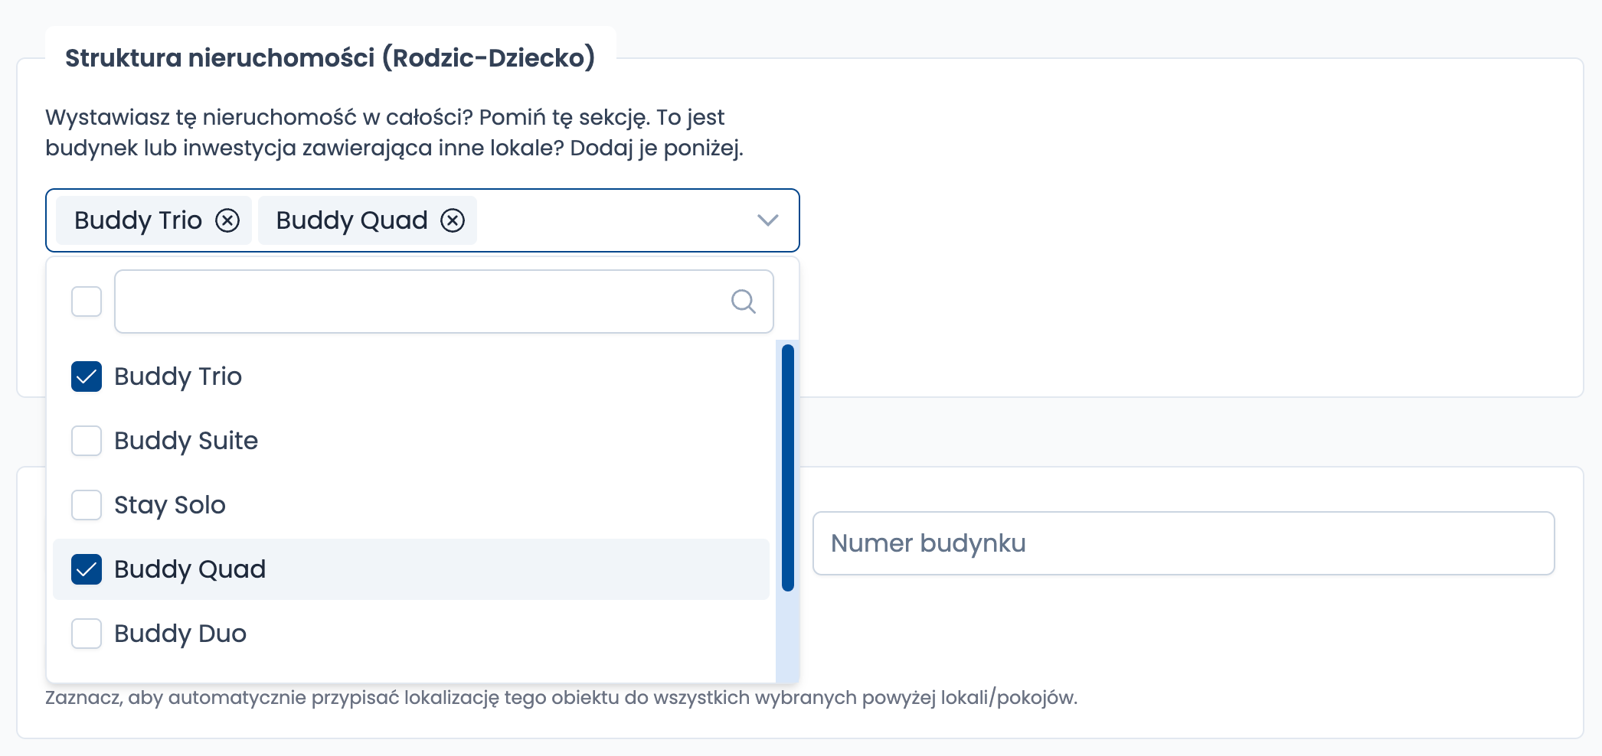Uncheck the Buddy Trio checkbox
The width and height of the screenshot is (1602, 756).
point(87,376)
